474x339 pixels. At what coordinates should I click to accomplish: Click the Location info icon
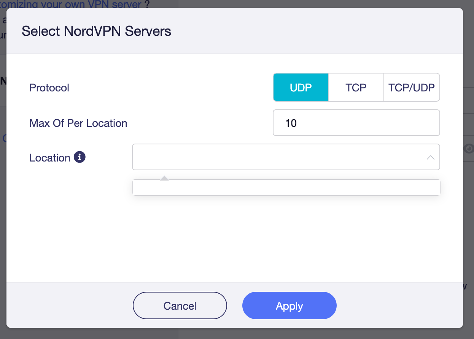(x=80, y=157)
